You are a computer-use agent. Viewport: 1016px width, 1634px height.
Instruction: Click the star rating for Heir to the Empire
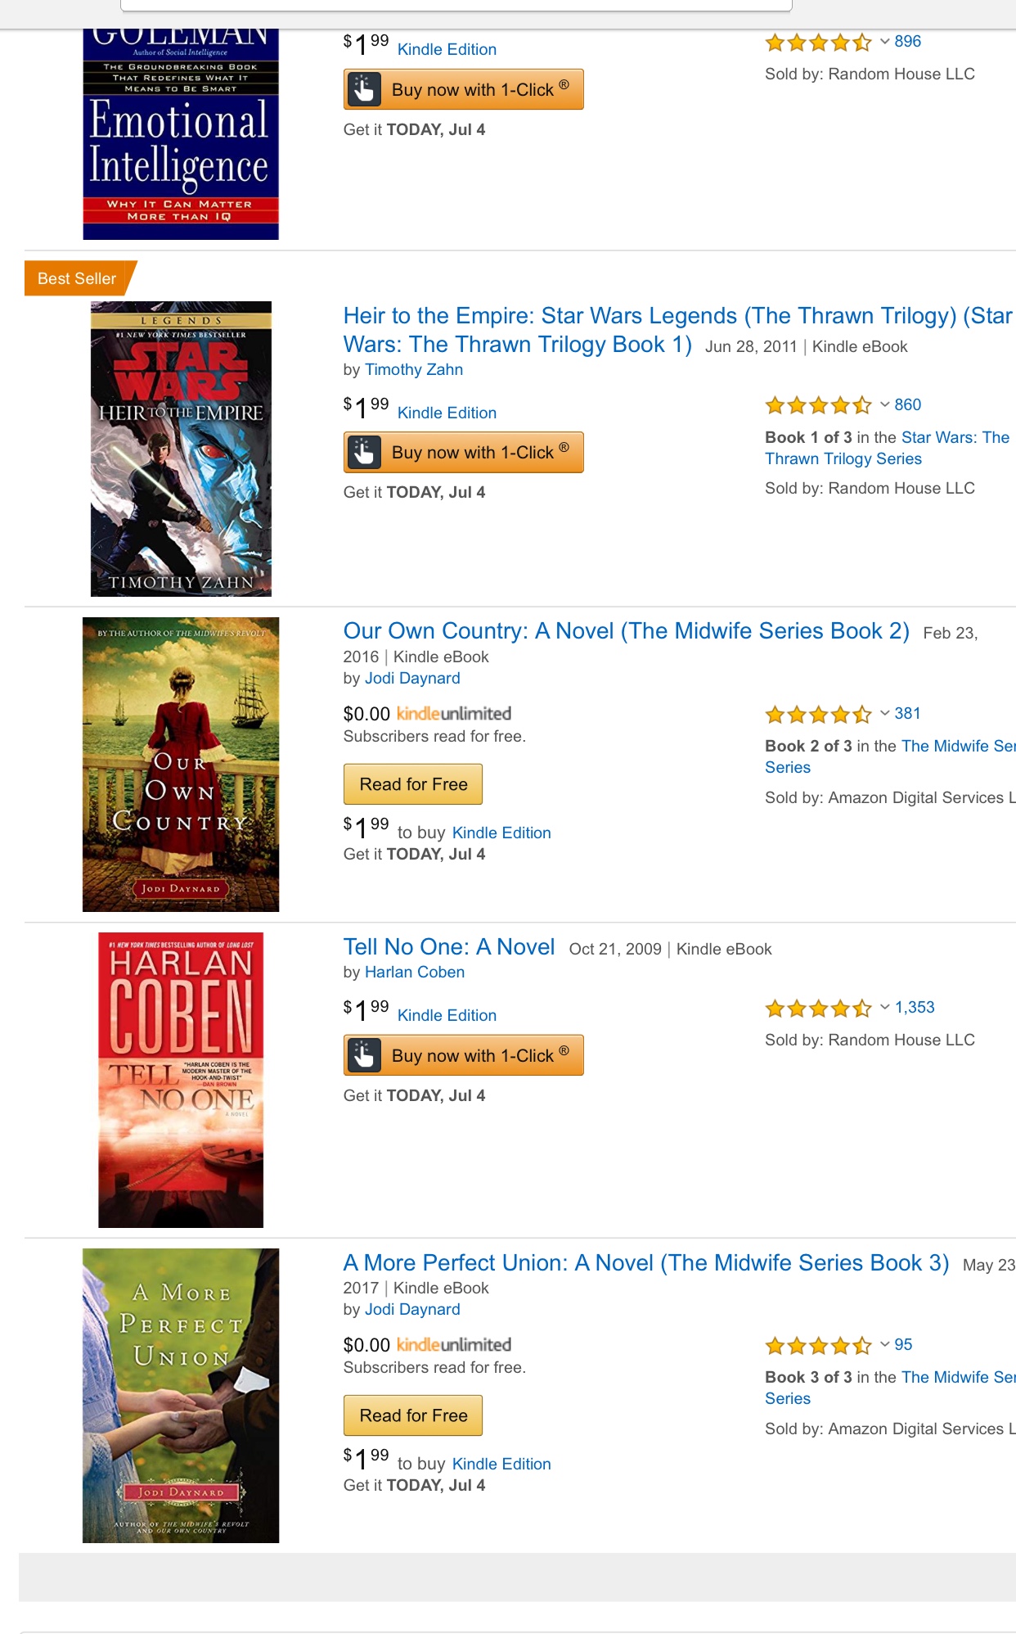pyautogui.click(x=818, y=405)
